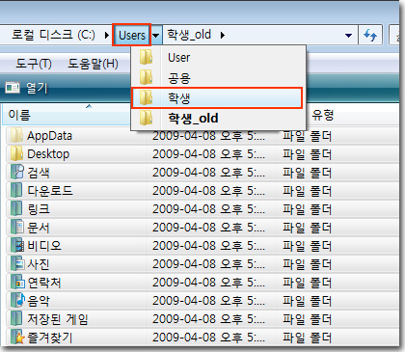Click the refresh arrows icon in address bar
Image resolution: width=405 pixels, height=352 pixels.
(370, 35)
